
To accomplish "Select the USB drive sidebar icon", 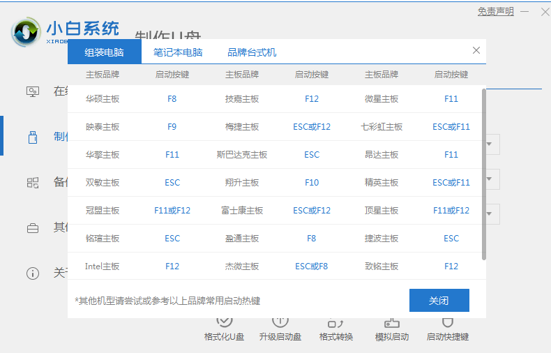I will tap(33, 137).
